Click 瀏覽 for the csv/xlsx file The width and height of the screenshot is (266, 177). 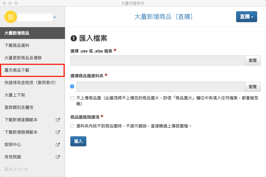click(x=252, y=60)
